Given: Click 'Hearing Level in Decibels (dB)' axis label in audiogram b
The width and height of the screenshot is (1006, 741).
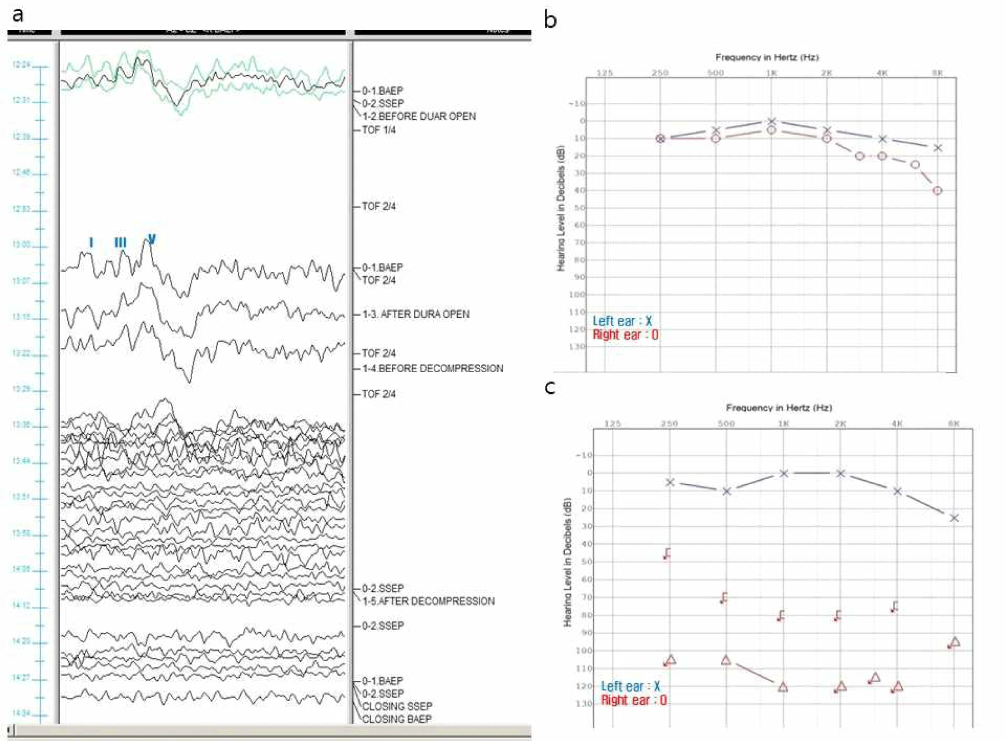Looking at the screenshot, I should (x=561, y=209).
